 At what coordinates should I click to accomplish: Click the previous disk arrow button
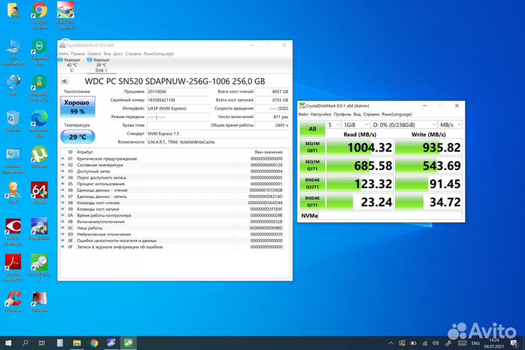(64, 81)
